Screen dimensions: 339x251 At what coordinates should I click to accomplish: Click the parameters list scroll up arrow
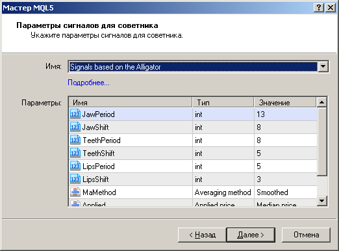tap(321, 102)
